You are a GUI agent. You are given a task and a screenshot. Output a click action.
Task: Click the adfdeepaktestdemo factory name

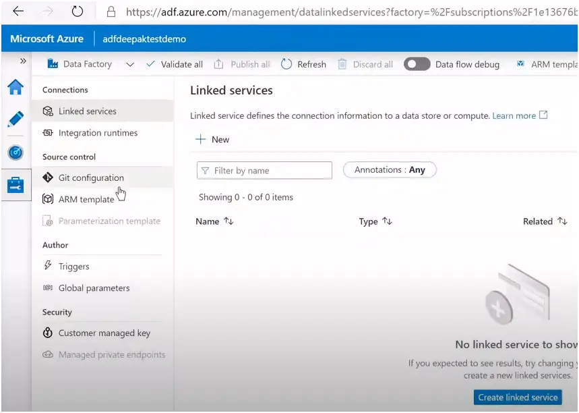coord(144,39)
